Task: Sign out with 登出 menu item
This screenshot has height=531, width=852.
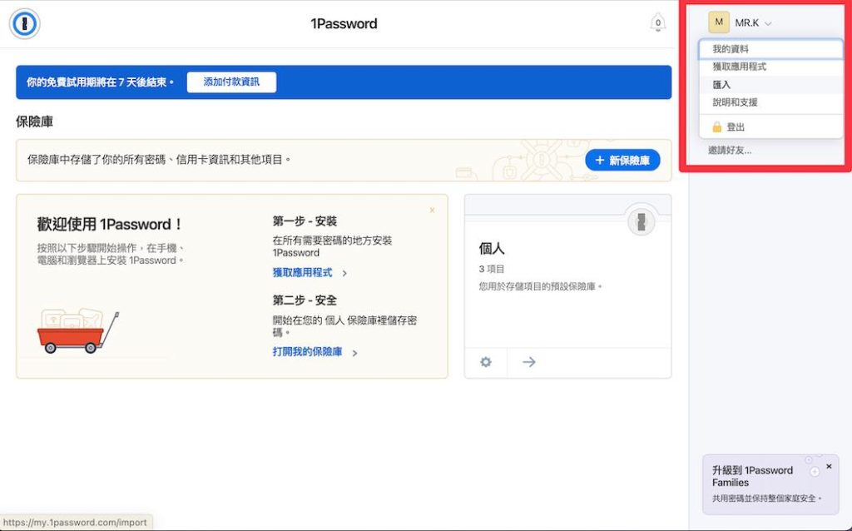Action: pyautogui.click(x=770, y=127)
